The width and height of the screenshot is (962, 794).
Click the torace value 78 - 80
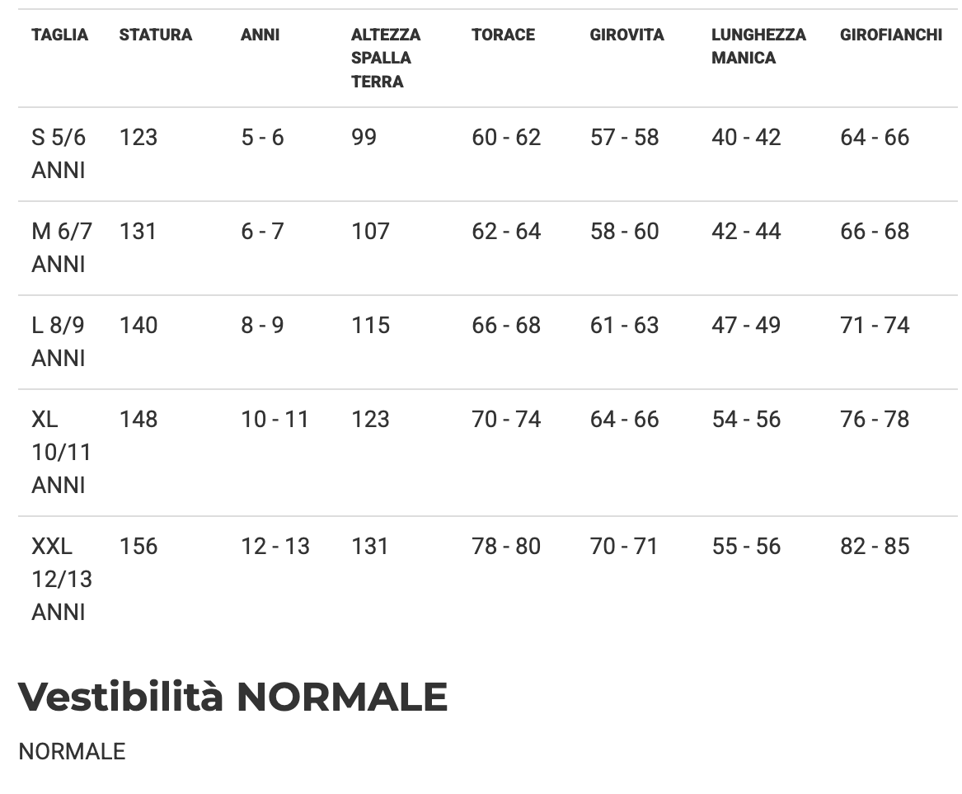point(506,546)
